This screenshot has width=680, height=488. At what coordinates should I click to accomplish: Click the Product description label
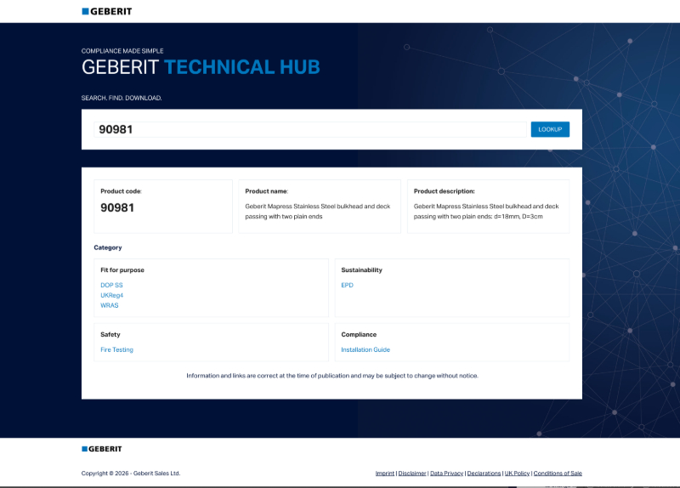[444, 191]
